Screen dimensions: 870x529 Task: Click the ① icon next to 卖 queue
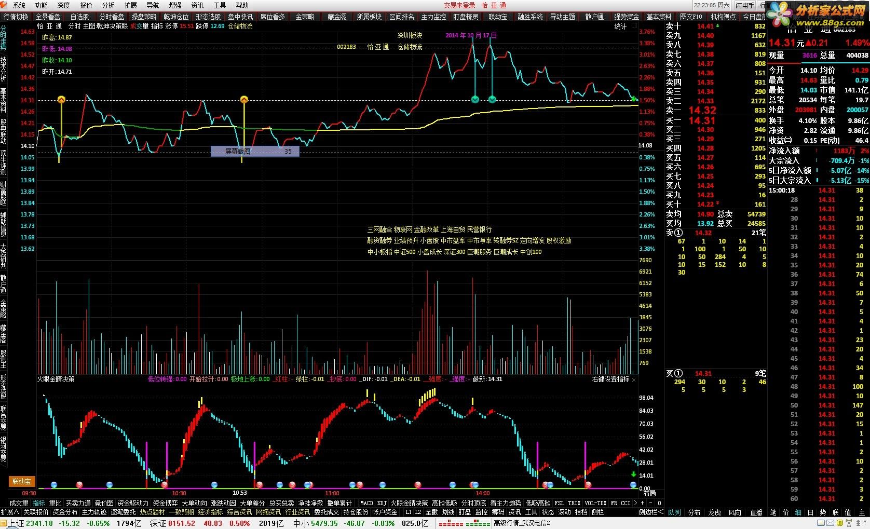[x=679, y=233]
